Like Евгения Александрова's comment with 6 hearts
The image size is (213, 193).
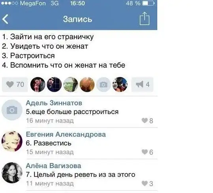147,152
